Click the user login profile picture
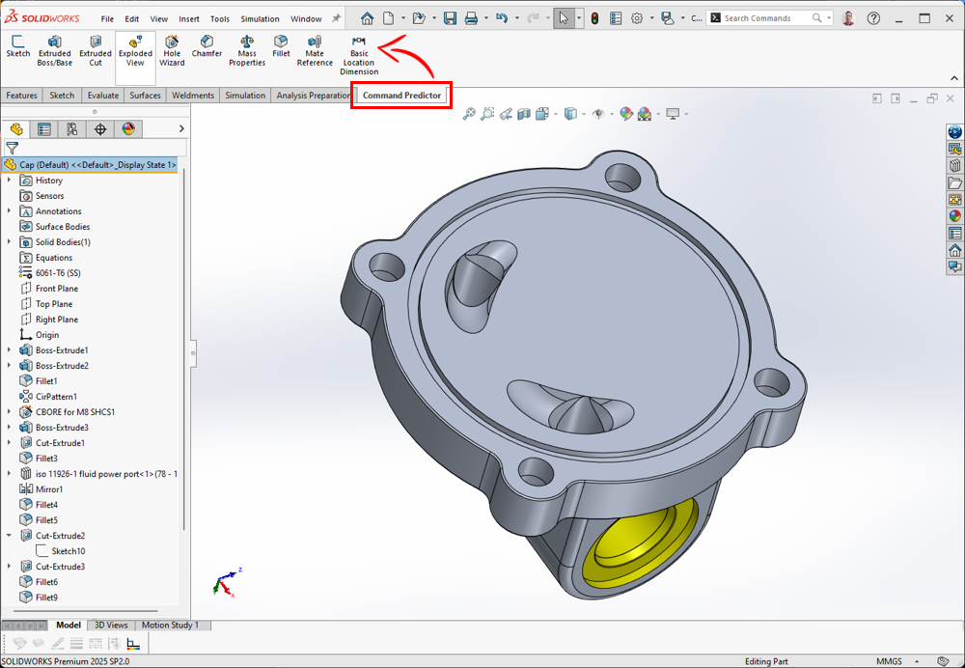This screenshot has width=965, height=668. pyautogui.click(x=848, y=18)
